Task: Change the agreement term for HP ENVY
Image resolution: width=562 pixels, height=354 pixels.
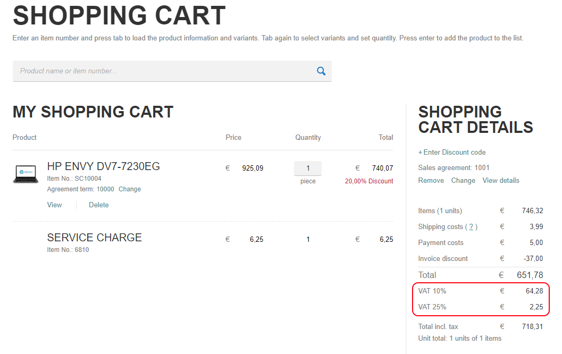Action: point(130,189)
